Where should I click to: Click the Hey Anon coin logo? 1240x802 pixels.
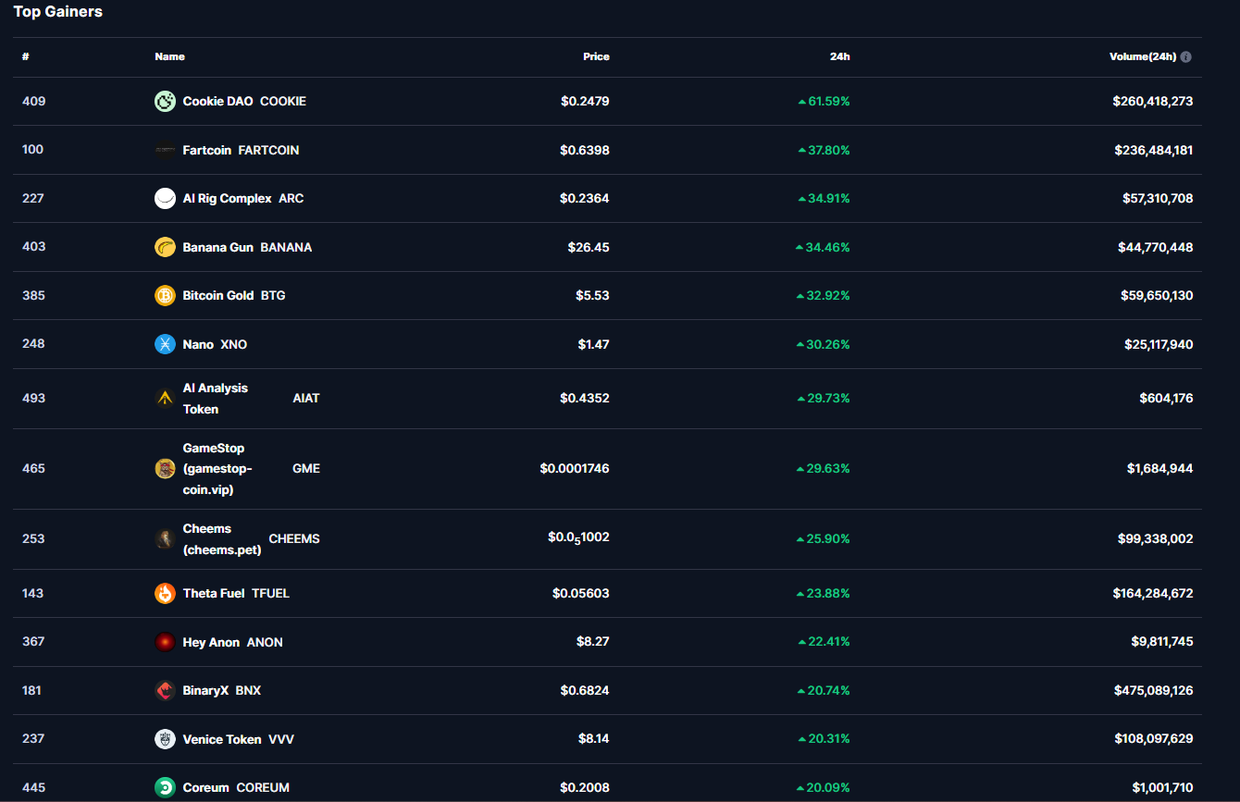click(x=165, y=642)
